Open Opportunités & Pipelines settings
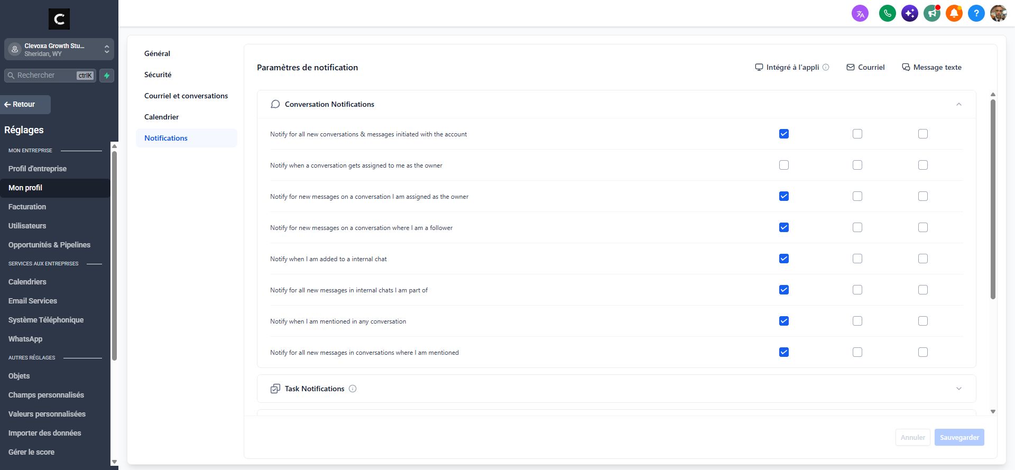 [49, 245]
